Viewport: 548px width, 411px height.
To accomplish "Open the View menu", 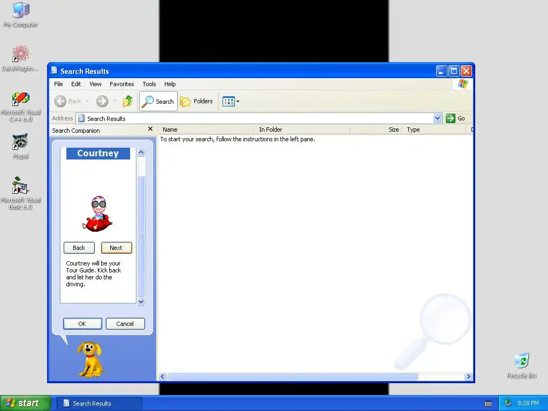I will pos(95,84).
